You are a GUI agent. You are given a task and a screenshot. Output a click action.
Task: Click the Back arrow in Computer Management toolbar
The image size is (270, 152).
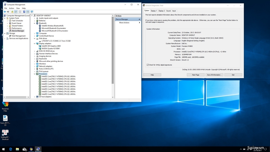click(5, 12)
